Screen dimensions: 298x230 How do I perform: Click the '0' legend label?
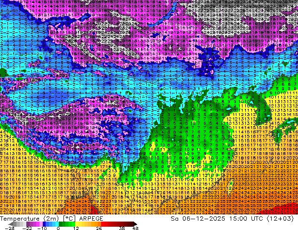58,228
